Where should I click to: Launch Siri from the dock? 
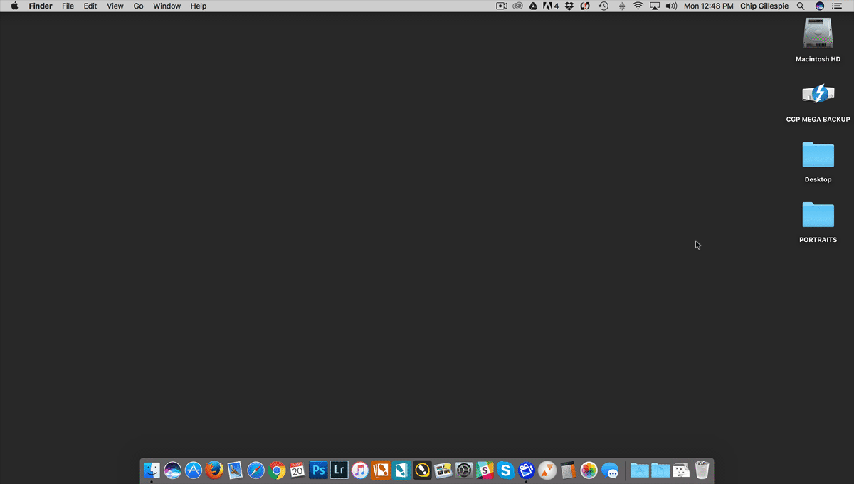tap(172, 470)
